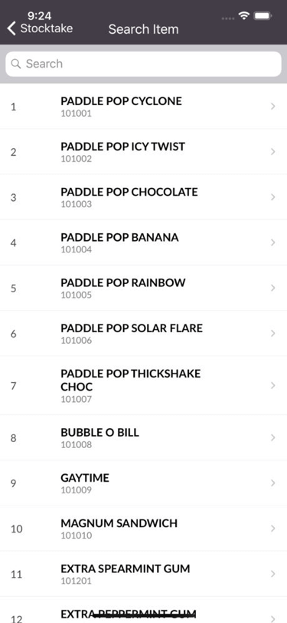Focus the Search input field
287x623 pixels.
pos(144,64)
